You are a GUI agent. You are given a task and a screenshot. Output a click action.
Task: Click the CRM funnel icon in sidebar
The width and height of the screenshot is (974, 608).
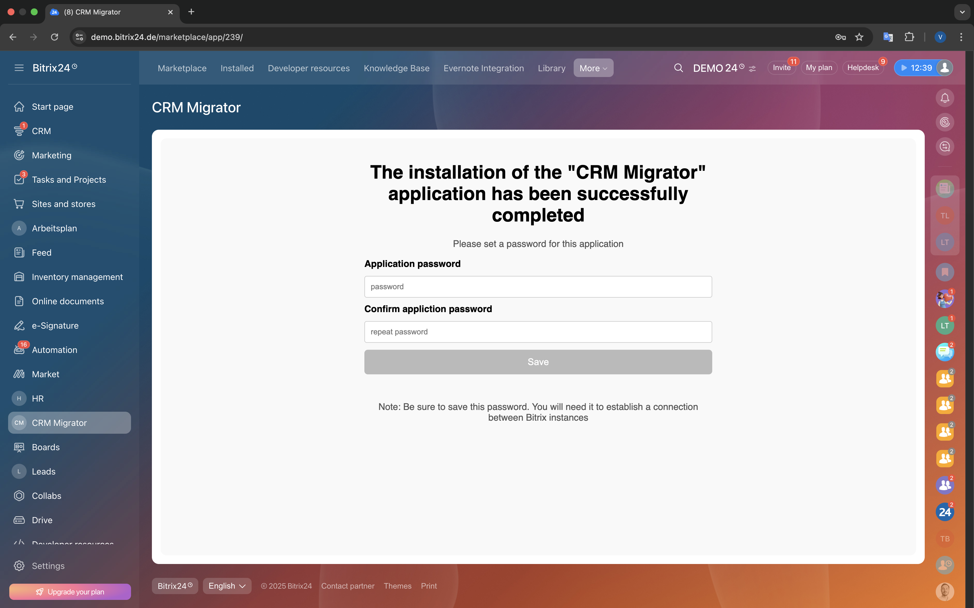point(19,131)
